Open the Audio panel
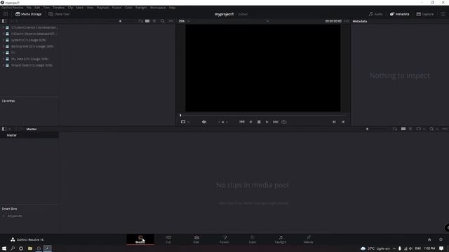This screenshot has width=449, height=252. coord(376,14)
